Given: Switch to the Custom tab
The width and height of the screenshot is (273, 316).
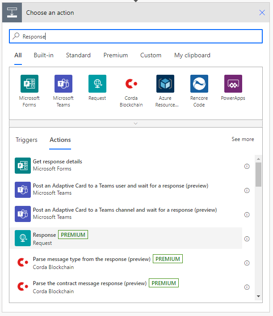Looking at the screenshot, I should tap(151, 55).
